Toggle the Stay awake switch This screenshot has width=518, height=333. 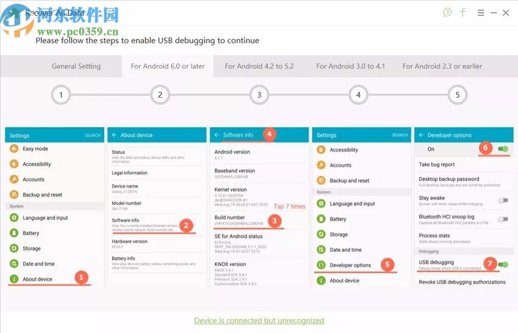pyautogui.click(x=503, y=200)
